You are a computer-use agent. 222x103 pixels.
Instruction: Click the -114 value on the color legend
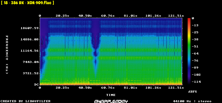(x=196, y=82)
